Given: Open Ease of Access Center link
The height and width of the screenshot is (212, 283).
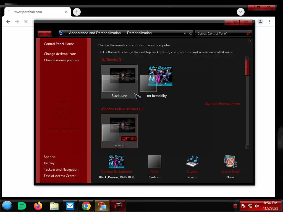Looking at the screenshot, I should click(x=60, y=176).
